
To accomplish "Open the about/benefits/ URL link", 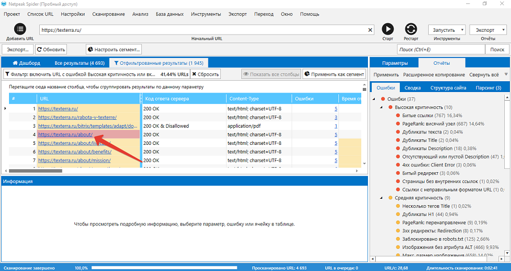I will tap(74, 152).
